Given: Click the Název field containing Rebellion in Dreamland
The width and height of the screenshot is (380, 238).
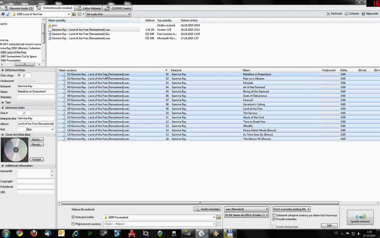Looking at the screenshot, I should [36, 92].
